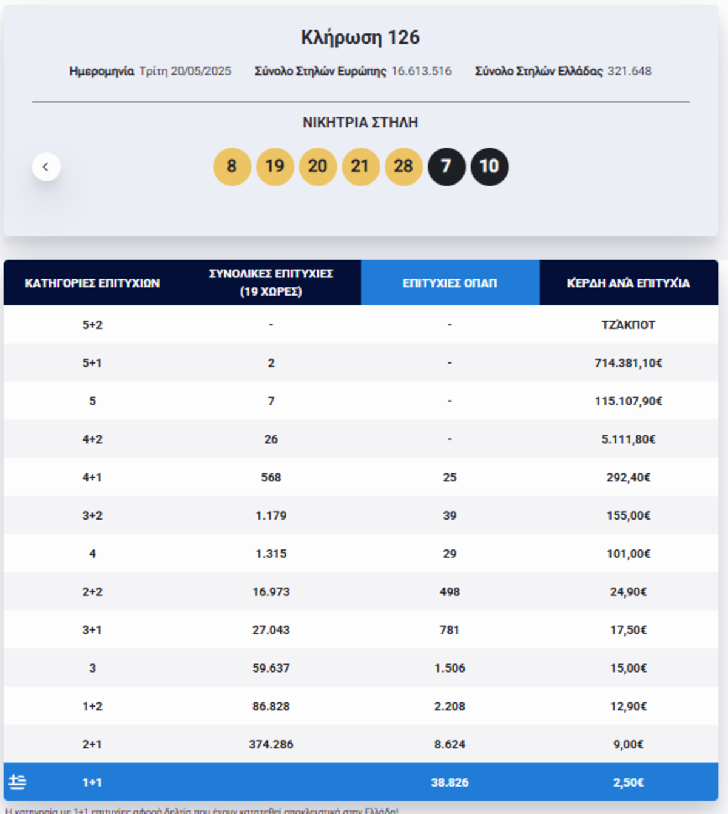Click OPAP successes value 1.506
This screenshot has height=814, width=728.
coord(450,668)
